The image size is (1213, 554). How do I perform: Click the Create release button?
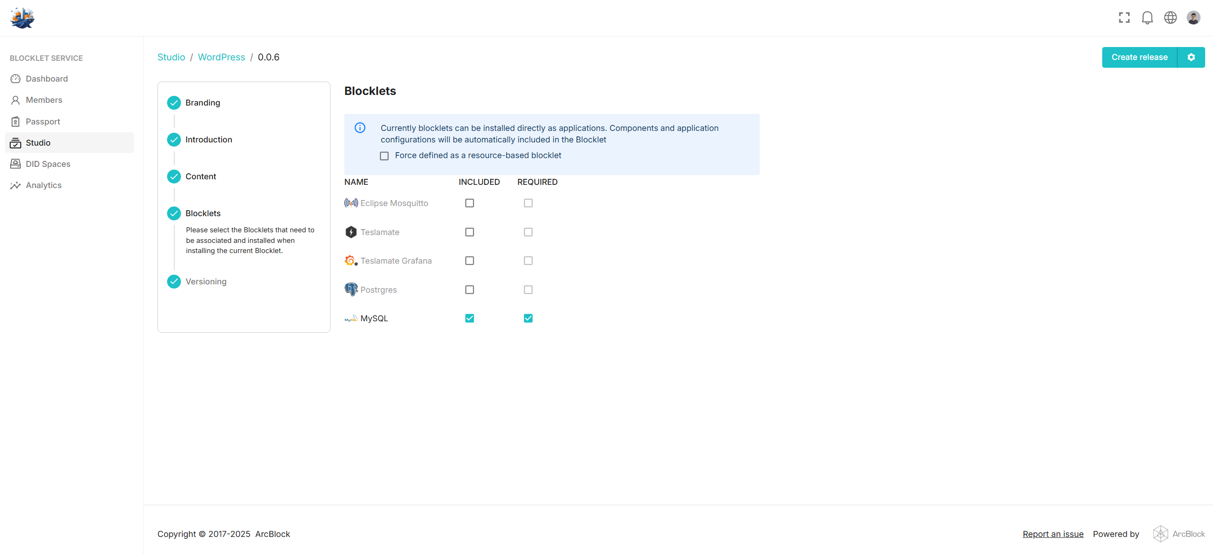point(1139,57)
